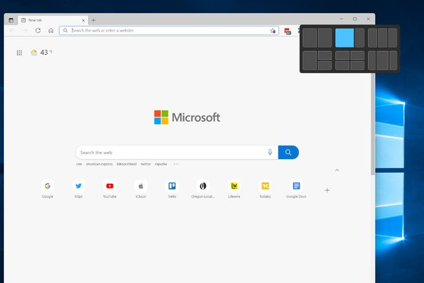Search for american express suggestion
This screenshot has width=424, height=283.
tap(99, 164)
